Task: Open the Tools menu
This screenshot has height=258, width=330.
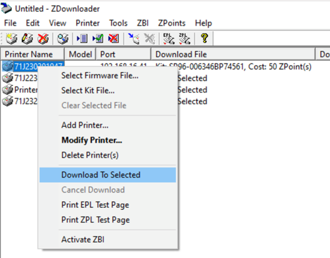Action: click(118, 23)
